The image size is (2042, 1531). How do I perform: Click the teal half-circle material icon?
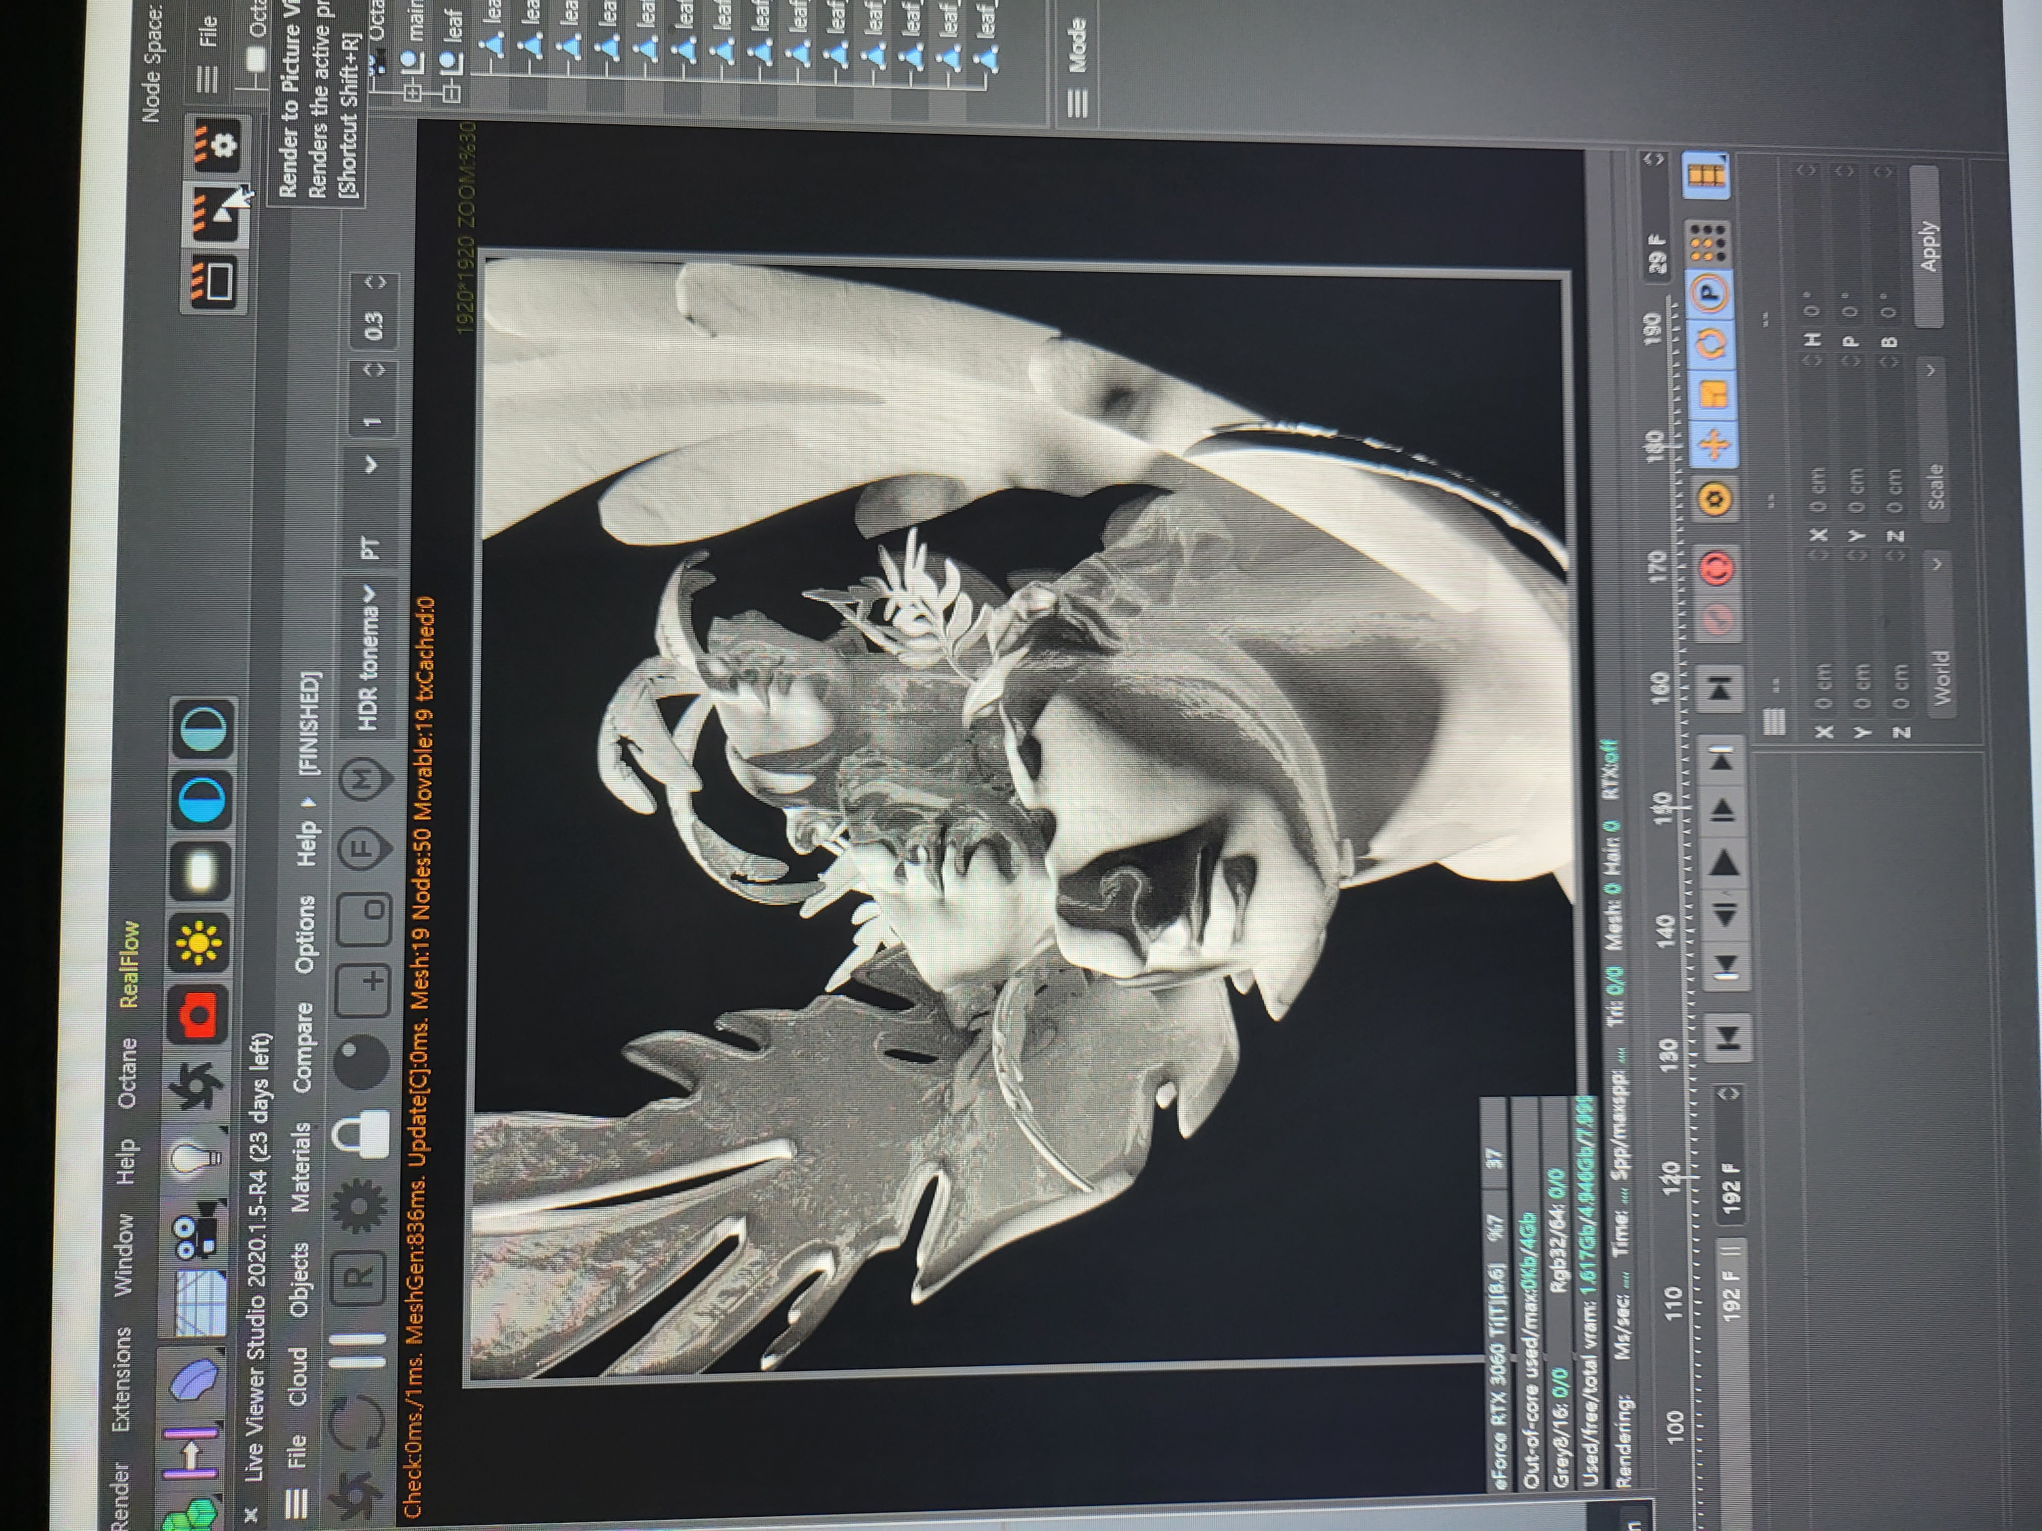point(203,729)
